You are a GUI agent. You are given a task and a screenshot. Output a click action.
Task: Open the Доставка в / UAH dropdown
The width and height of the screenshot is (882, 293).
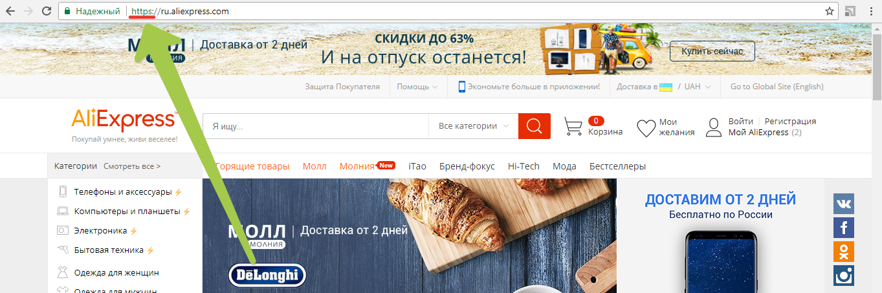tap(664, 87)
